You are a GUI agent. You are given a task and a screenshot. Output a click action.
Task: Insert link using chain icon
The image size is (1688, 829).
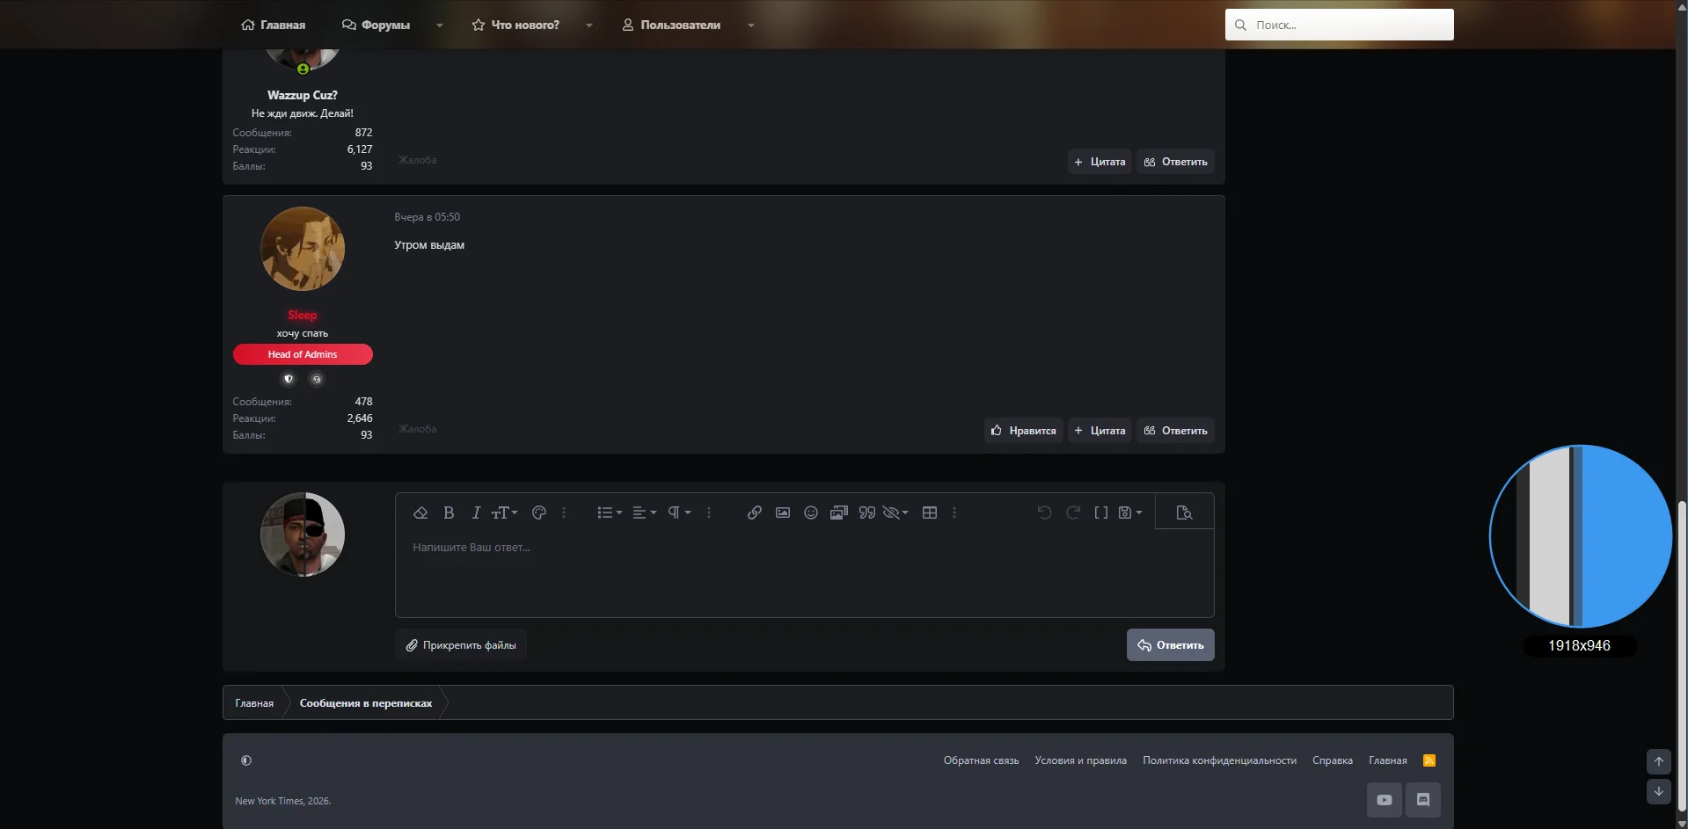point(755,513)
